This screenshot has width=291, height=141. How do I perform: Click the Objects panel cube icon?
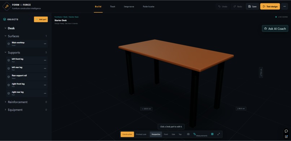[5, 19]
